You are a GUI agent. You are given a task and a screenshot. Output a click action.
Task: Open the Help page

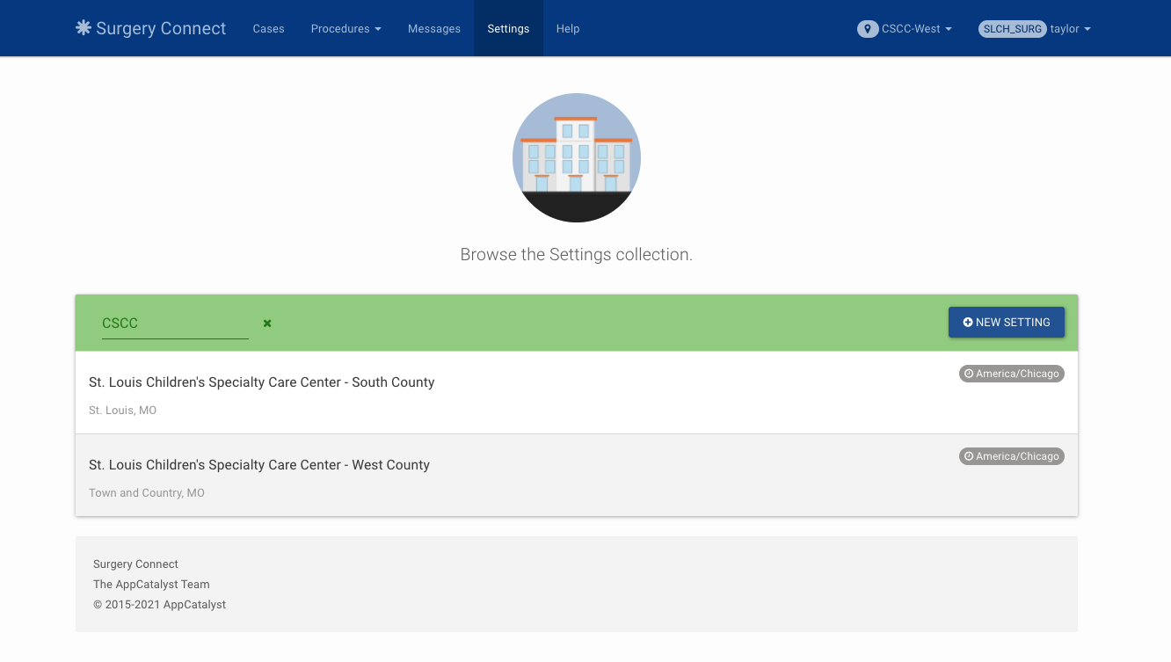pyautogui.click(x=567, y=28)
